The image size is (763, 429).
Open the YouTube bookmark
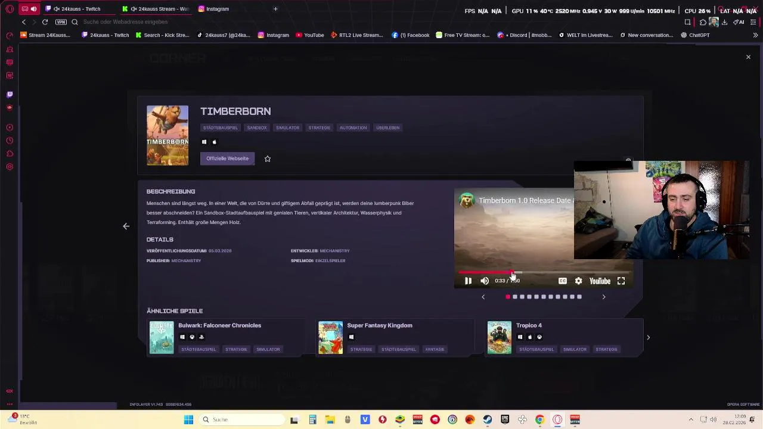[x=309, y=35]
